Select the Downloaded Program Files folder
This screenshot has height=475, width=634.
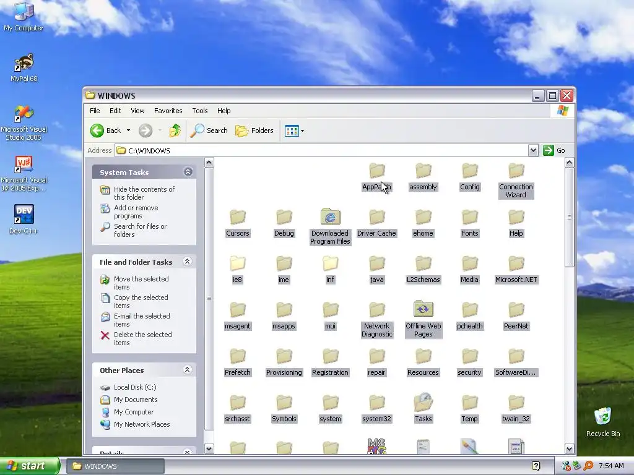coord(331,227)
